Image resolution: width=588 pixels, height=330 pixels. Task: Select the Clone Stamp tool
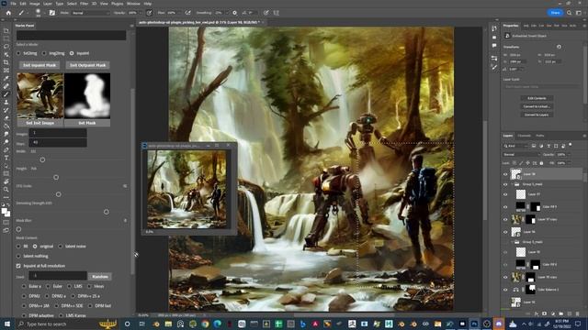[6, 102]
